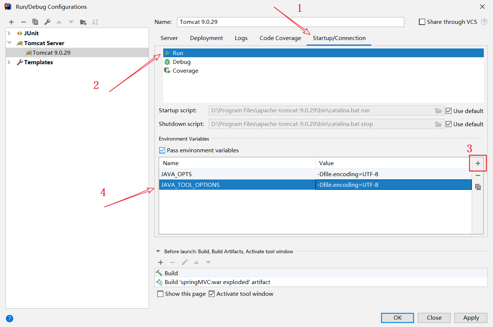Browse for the Shutdown script folder

click(438, 124)
